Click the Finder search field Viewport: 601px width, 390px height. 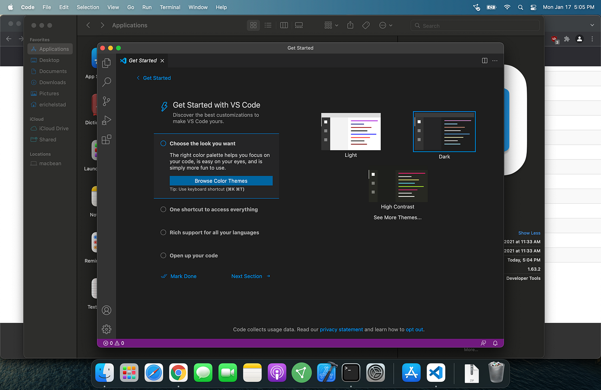click(x=475, y=25)
